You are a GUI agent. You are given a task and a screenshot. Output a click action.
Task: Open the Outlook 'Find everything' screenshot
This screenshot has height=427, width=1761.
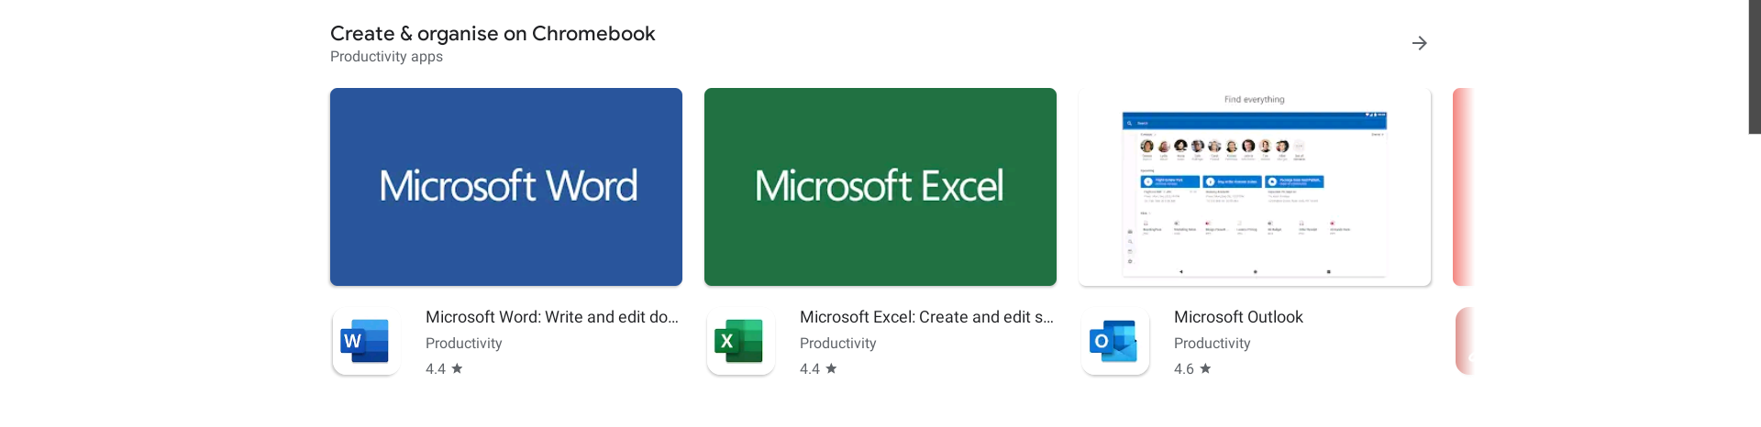point(1255,187)
